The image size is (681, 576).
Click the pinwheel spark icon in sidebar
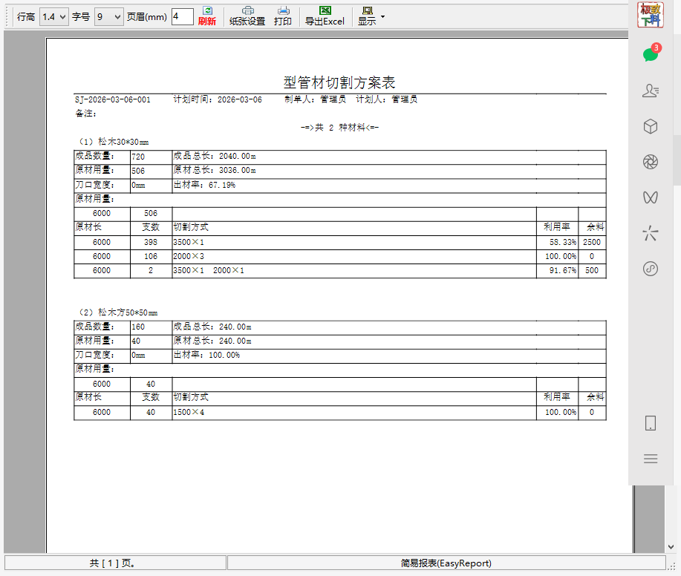coord(651,234)
